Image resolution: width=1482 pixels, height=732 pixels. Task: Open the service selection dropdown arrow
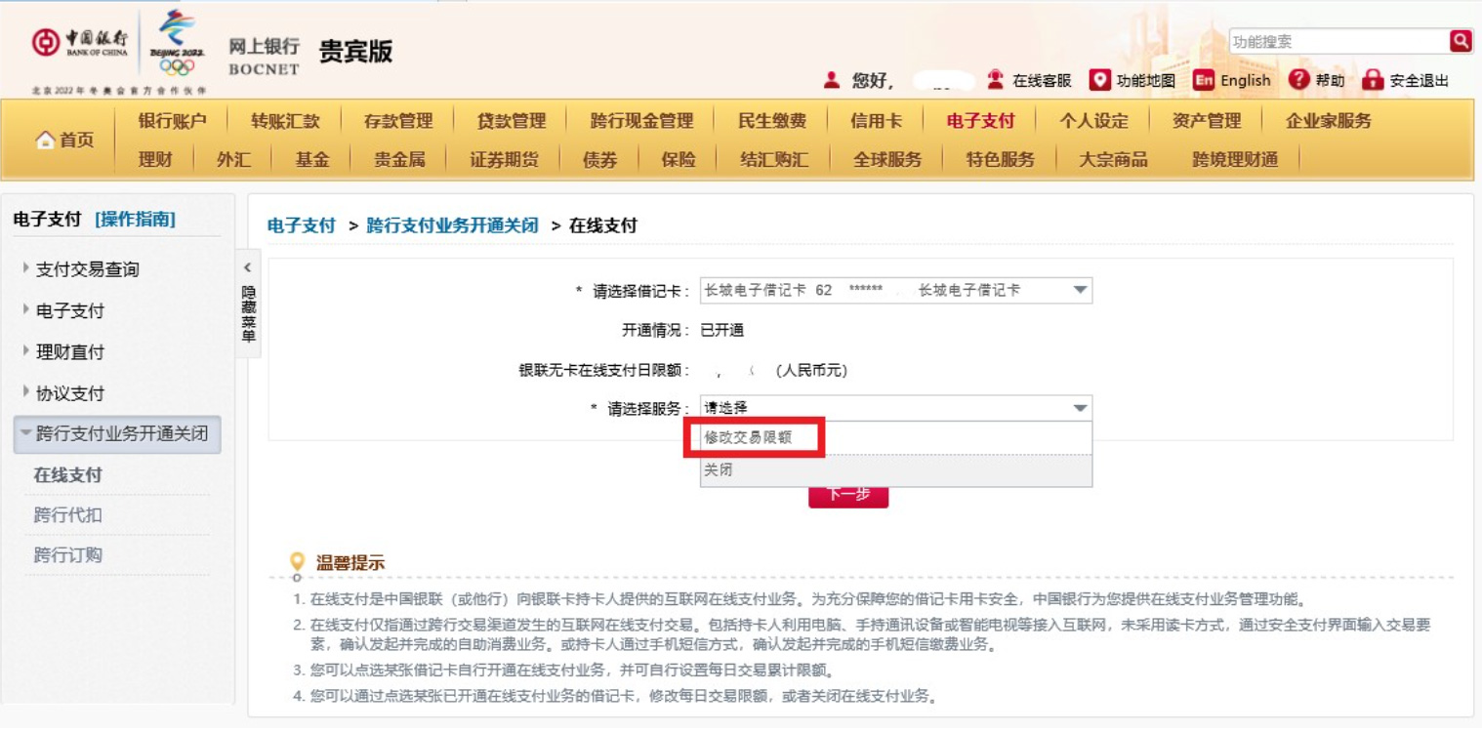pyautogui.click(x=1080, y=408)
